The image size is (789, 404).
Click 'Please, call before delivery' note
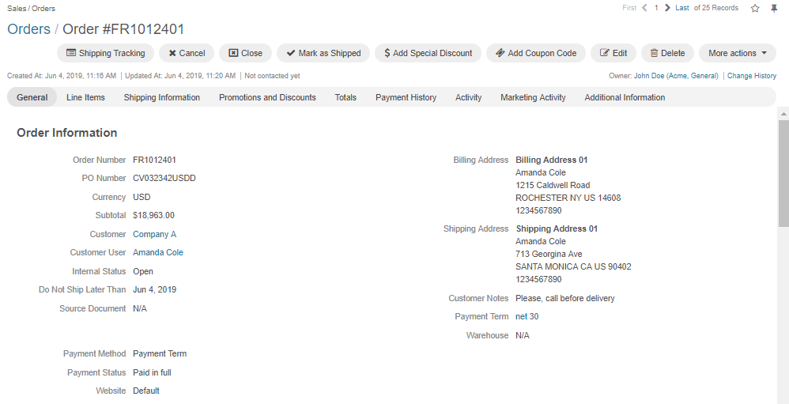coord(565,298)
